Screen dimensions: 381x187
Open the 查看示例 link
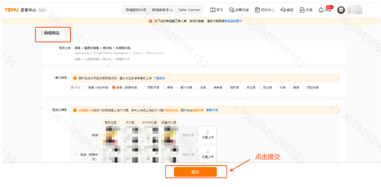click(212, 110)
